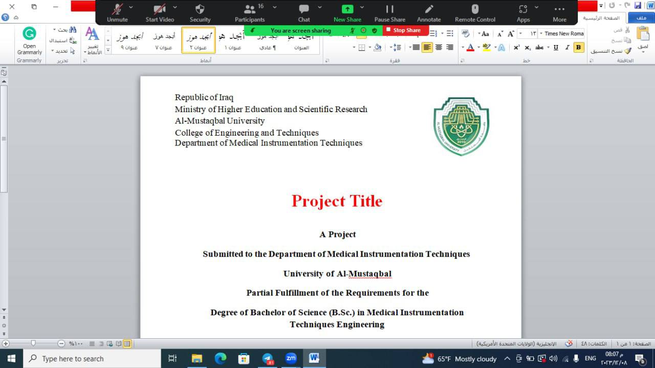655x368 pixels.
Task: Toggle Bold formatting button
Action: click(579, 48)
